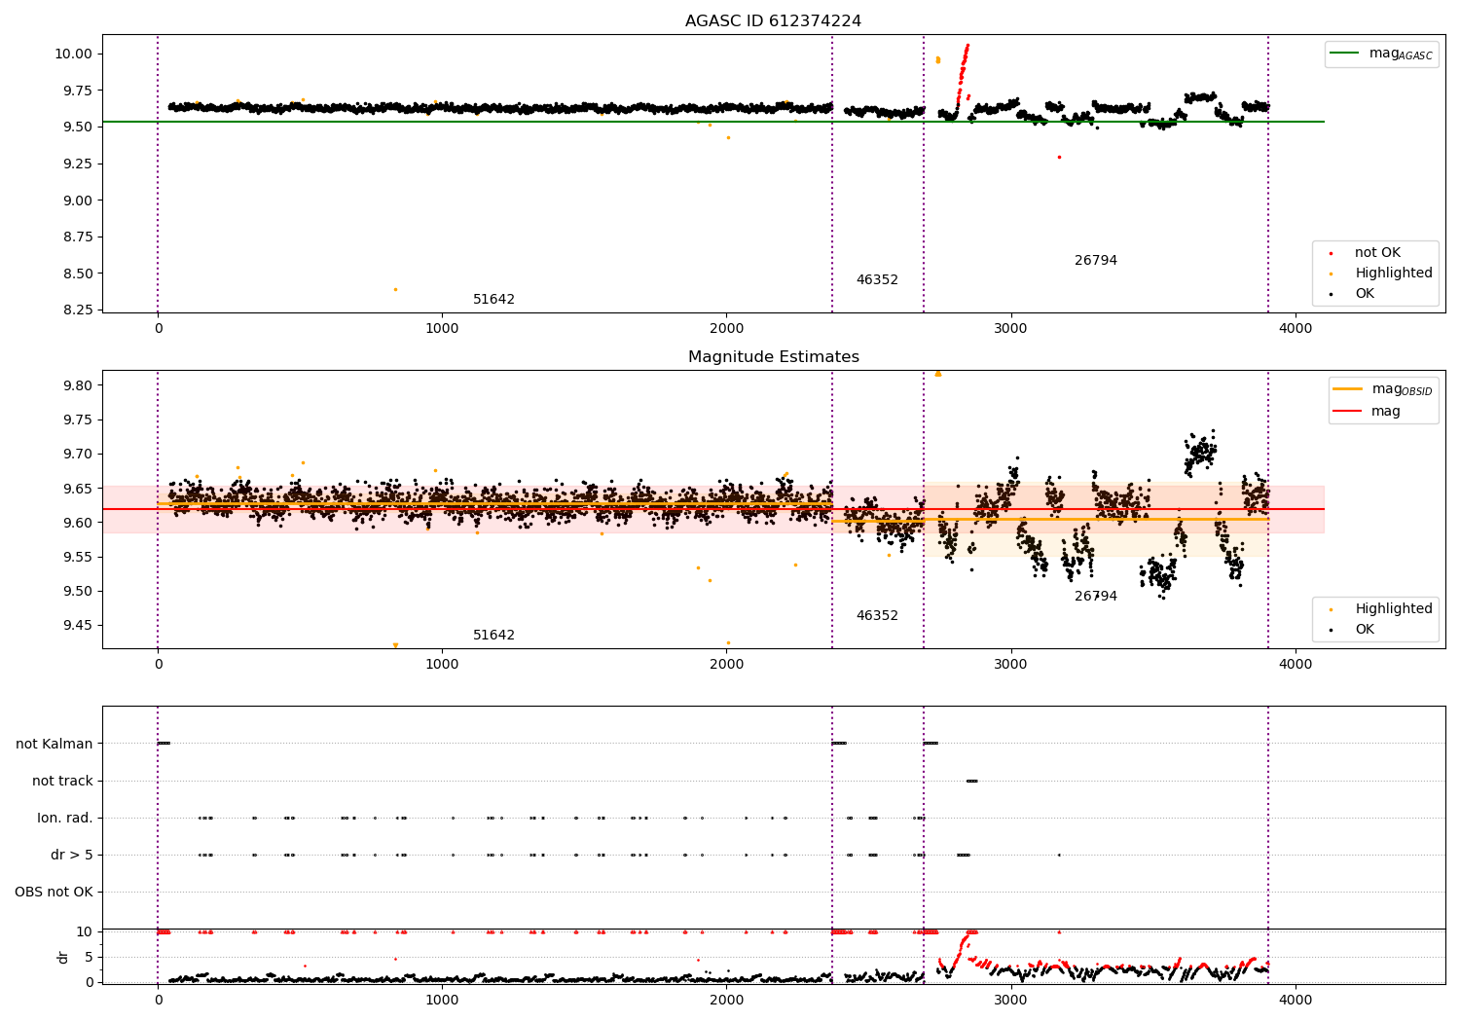1460x1022 pixels.
Task: Click the 1000 x-axis tick of middle plot
Action: click(443, 665)
